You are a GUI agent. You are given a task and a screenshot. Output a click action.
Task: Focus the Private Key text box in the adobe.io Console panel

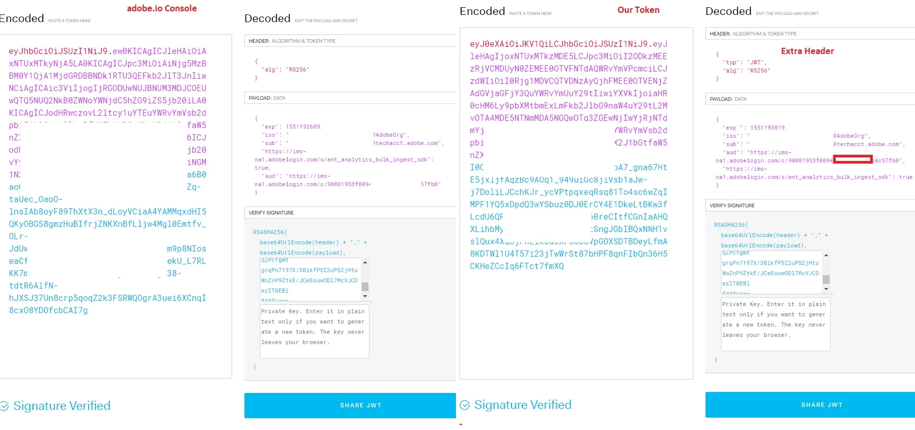click(314, 331)
